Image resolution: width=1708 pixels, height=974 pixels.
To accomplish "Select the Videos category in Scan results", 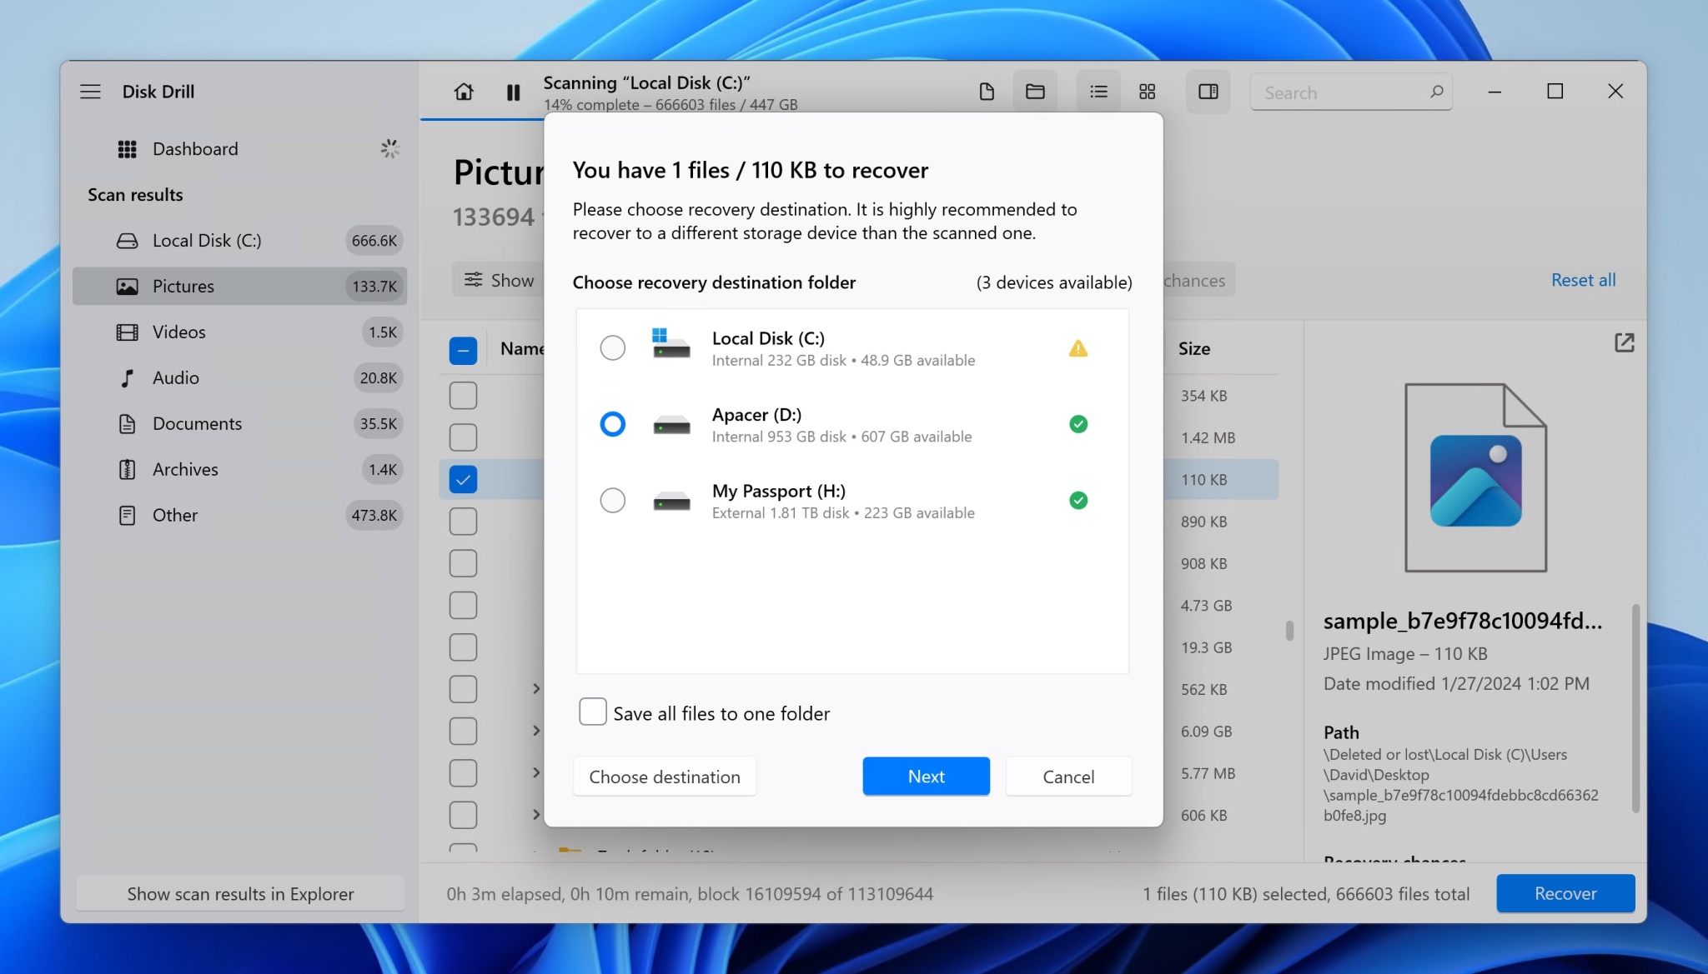I will 178,332.
